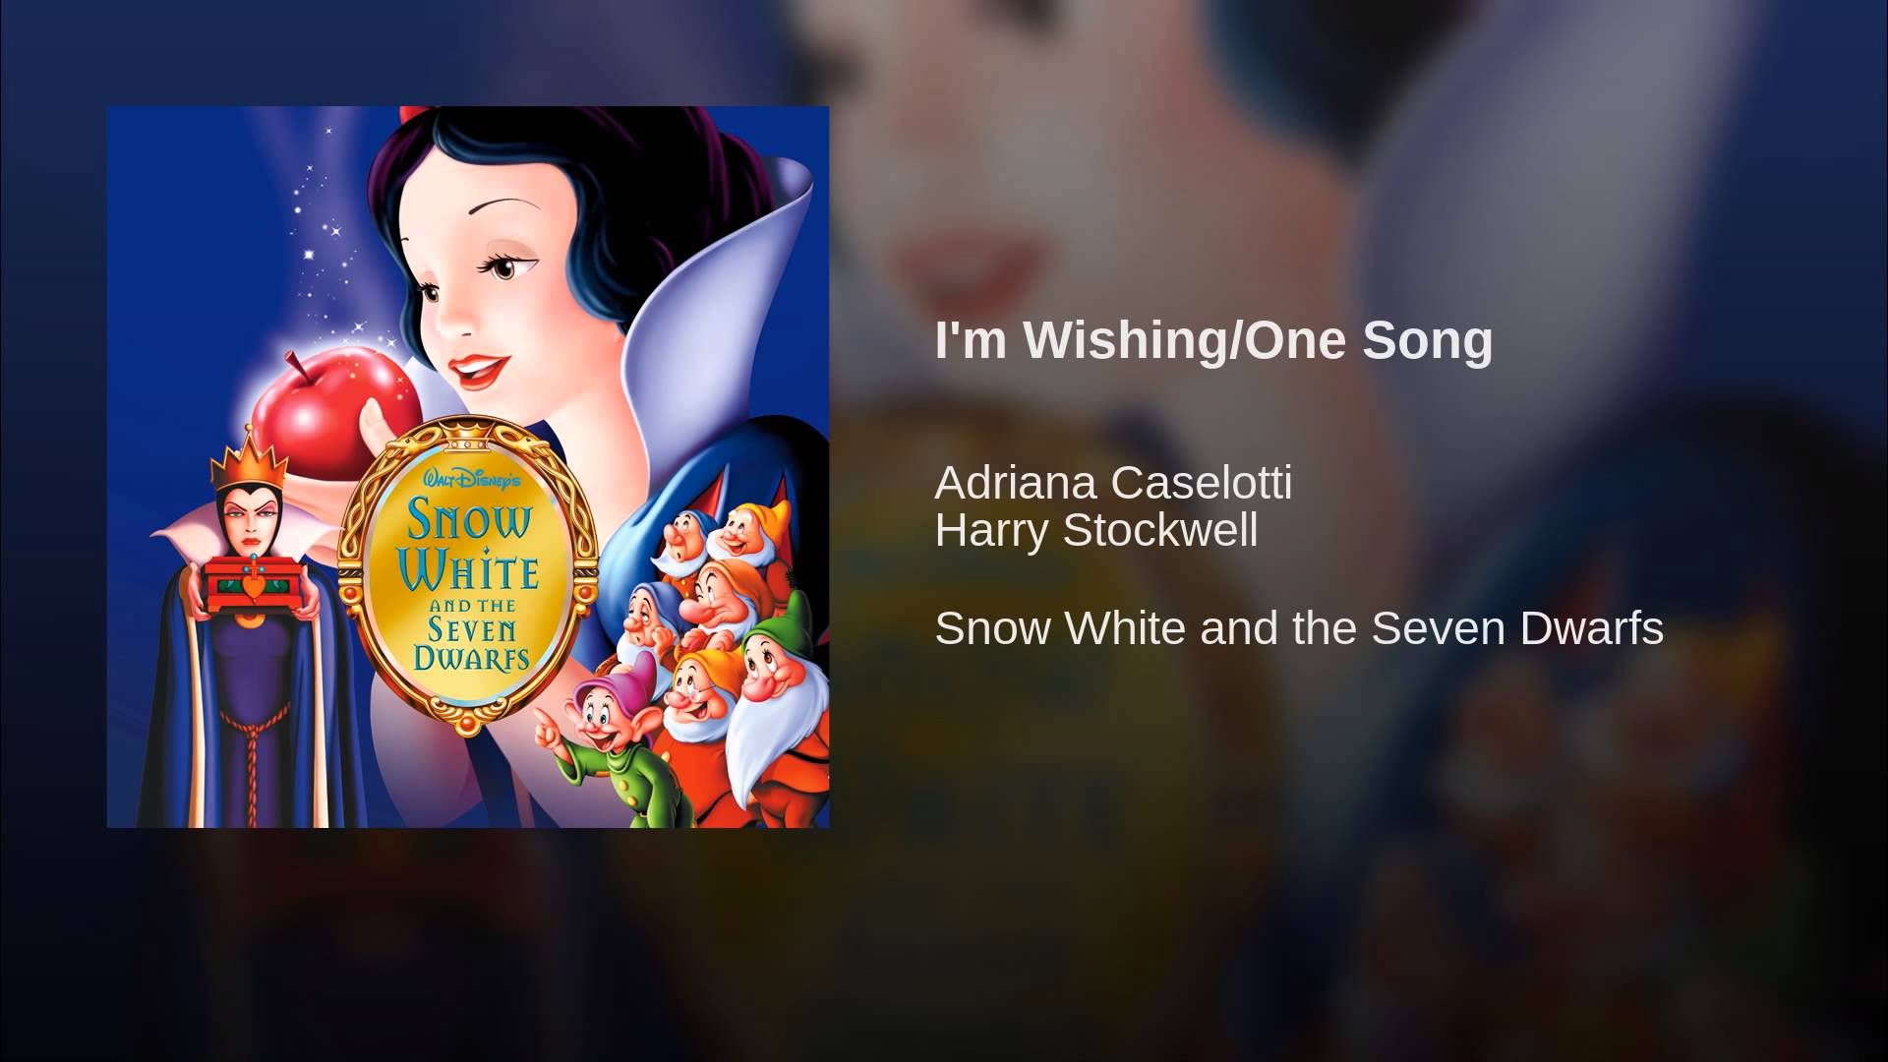Screen dimensions: 1888x1062
Task: Click the Evil Queen's golden crown
Action: click(250, 460)
